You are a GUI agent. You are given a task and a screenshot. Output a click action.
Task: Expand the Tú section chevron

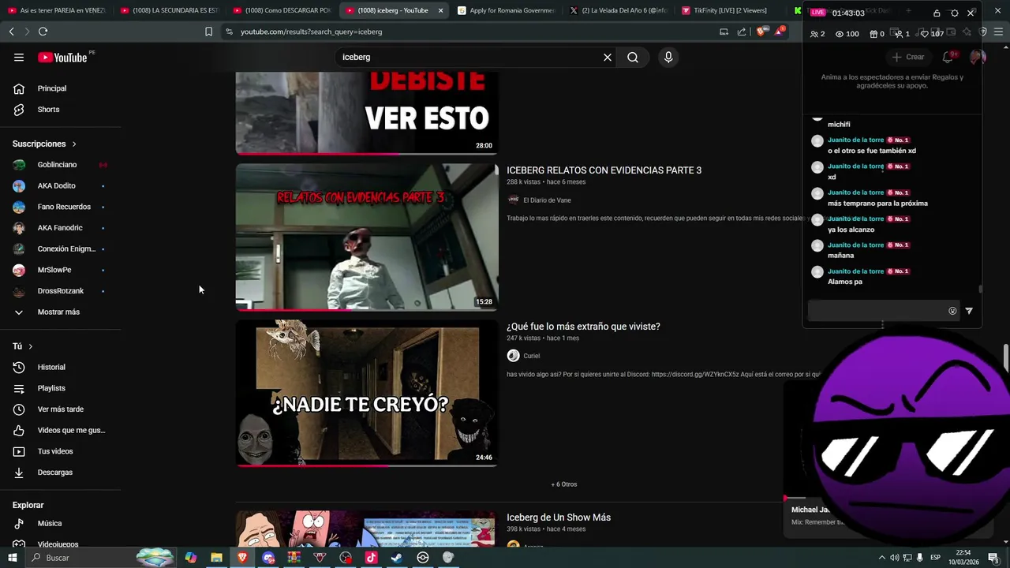click(31, 346)
